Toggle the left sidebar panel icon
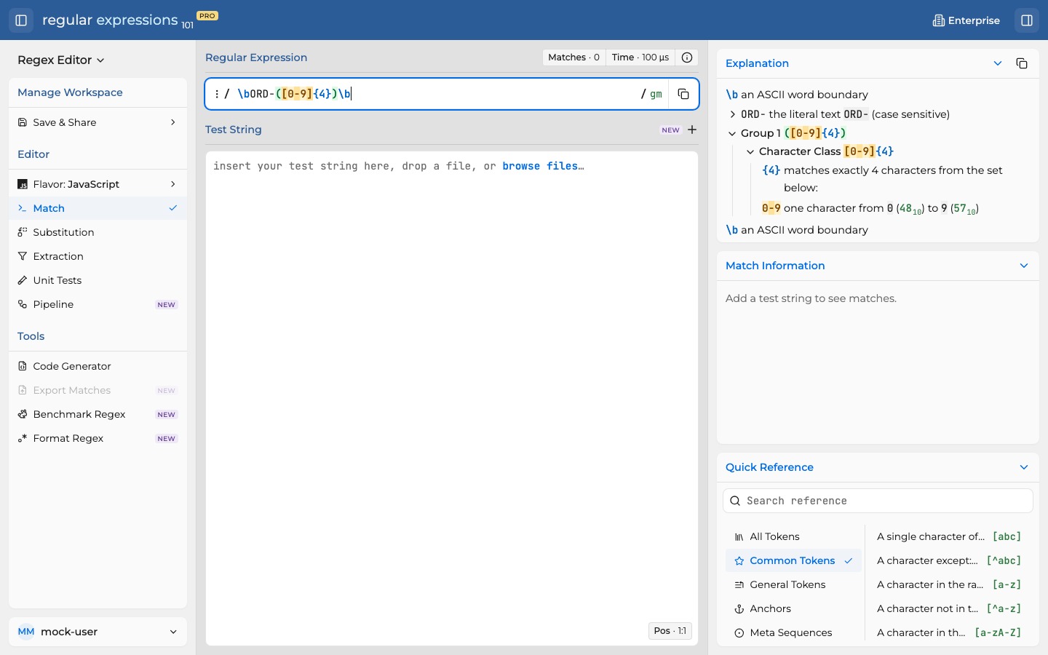Screen dimensions: 1048x655 [21, 20]
